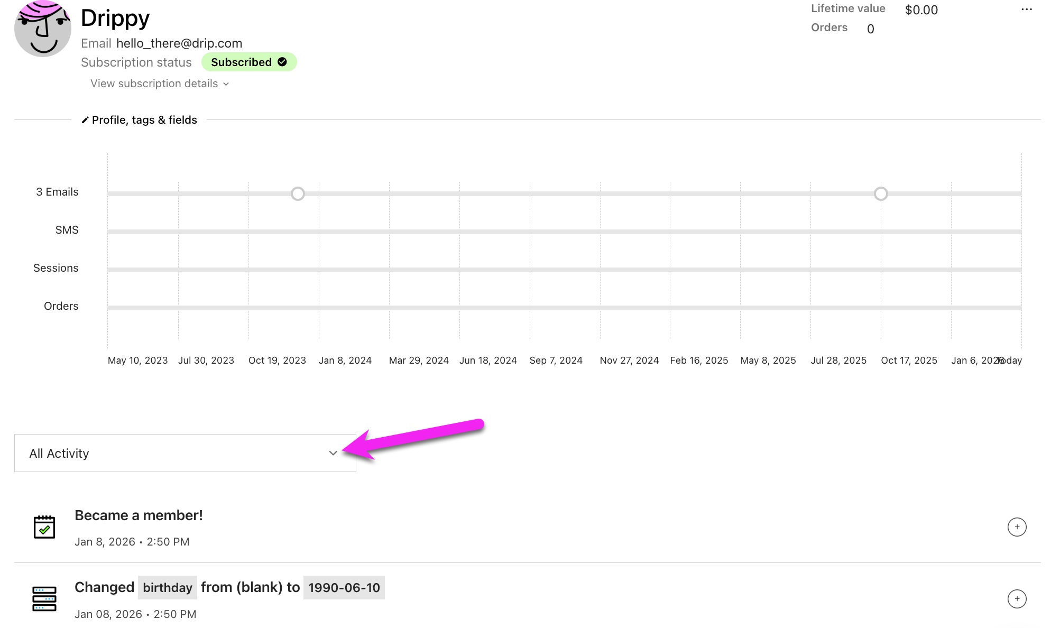This screenshot has width=1051, height=628.
Task: Click the calendar checkmark member icon
Action: (x=44, y=527)
